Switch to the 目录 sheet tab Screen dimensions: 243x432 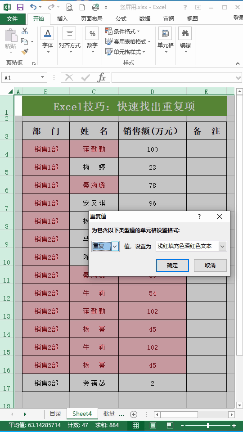click(x=55, y=414)
